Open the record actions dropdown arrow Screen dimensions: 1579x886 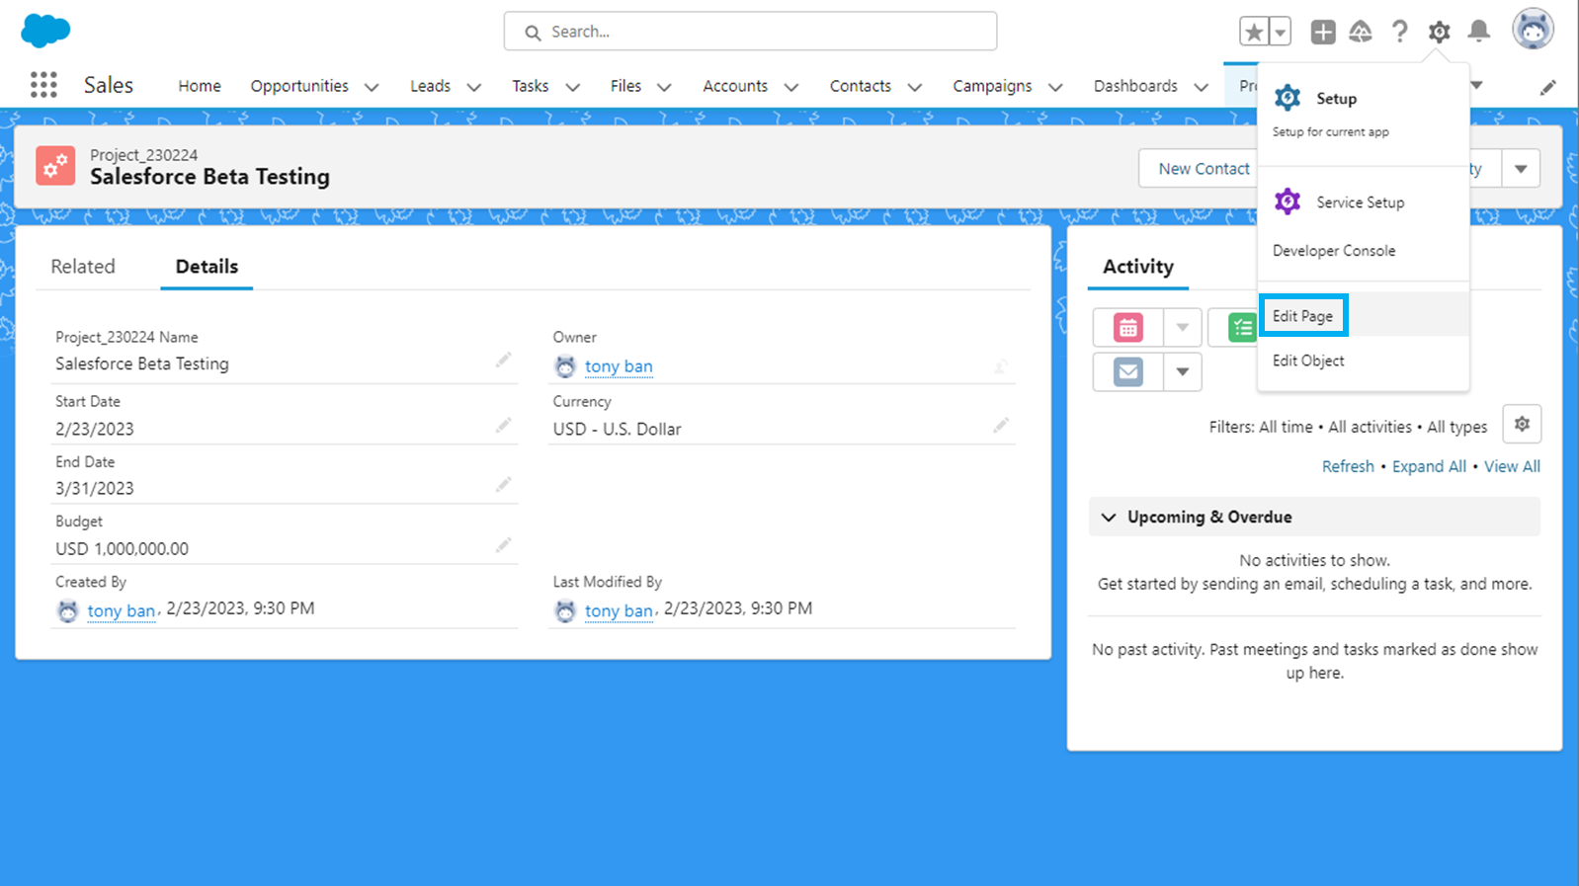(1521, 169)
